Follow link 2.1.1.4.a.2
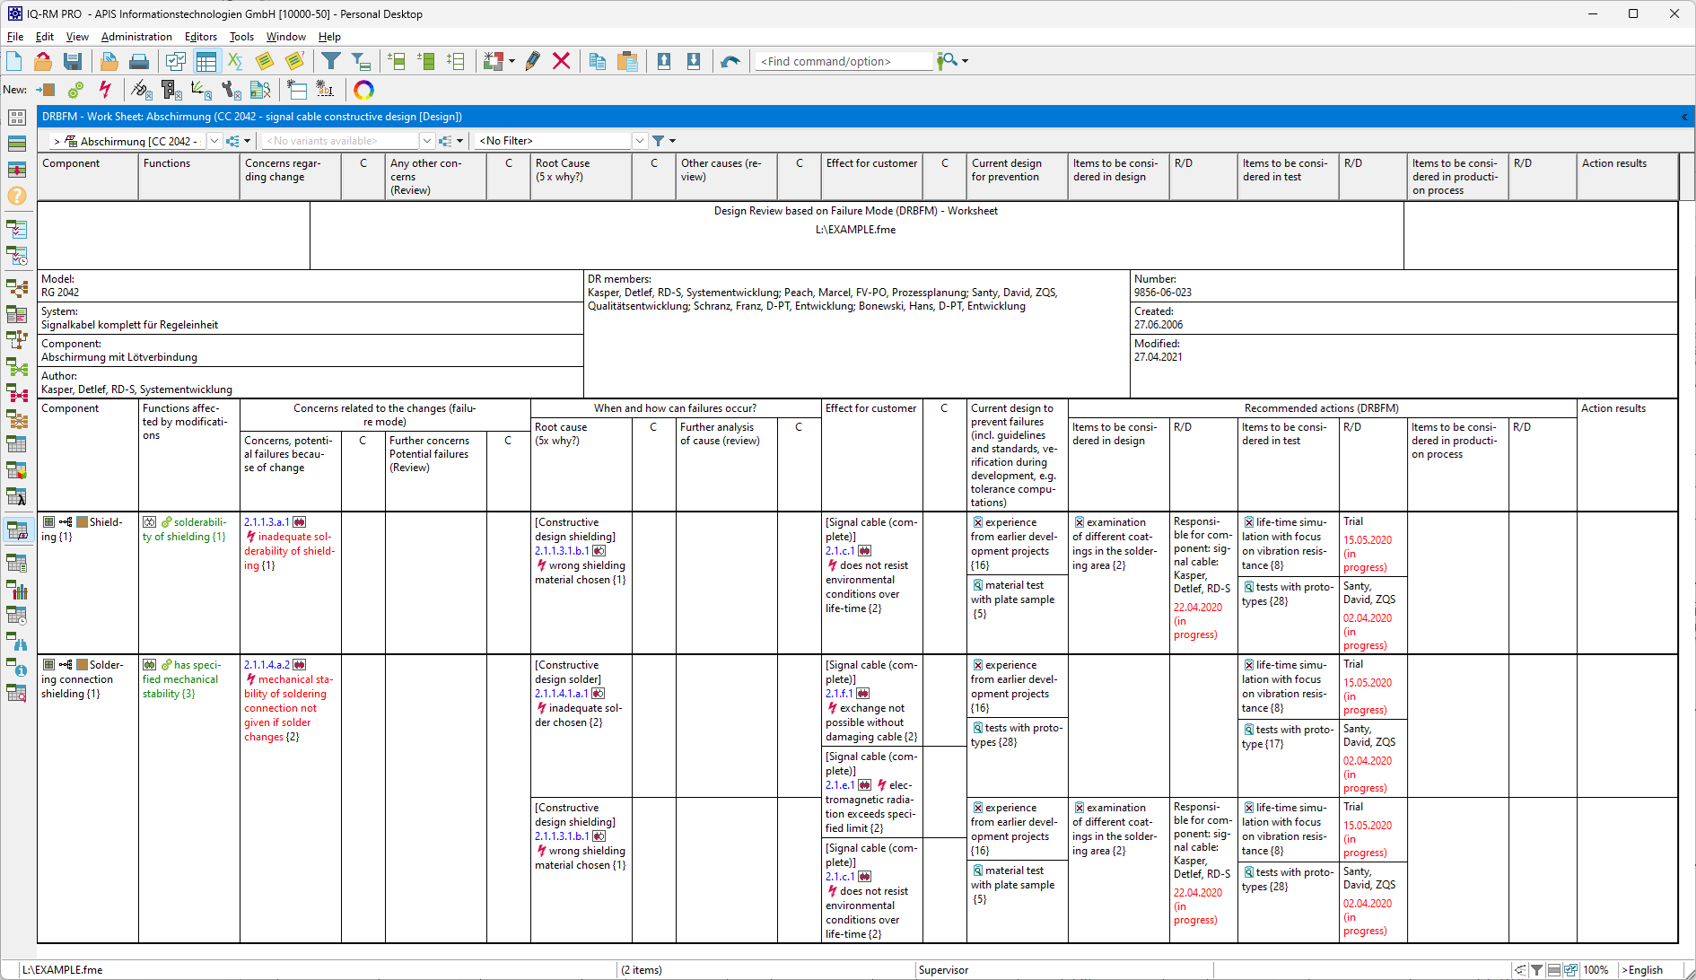Image resolution: width=1696 pixels, height=980 pixels. click(x=267, y=665)
